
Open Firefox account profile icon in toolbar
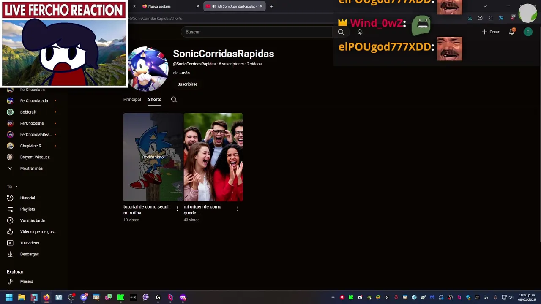click(480, 18)
